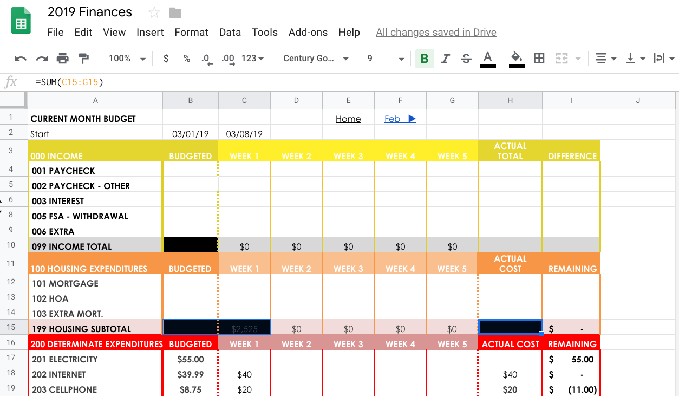The width and height of the screenshot is (679, 396).
Task: Move document using the folder icon
Action: click(x=175, y=12)
